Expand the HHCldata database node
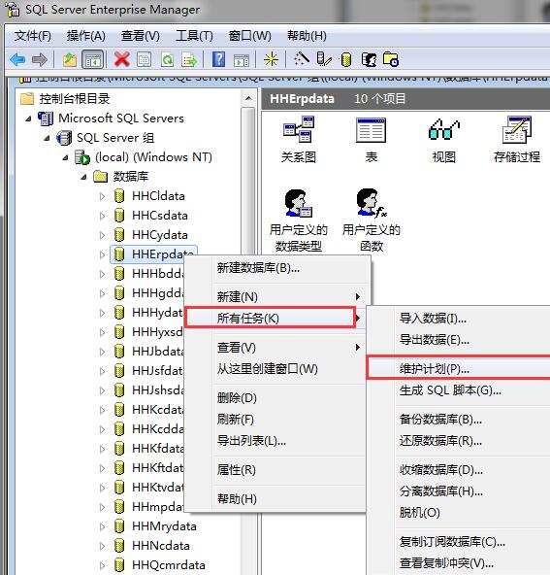Image resolution: width=550 pixels, height=575 pixels. pos(102,196)
